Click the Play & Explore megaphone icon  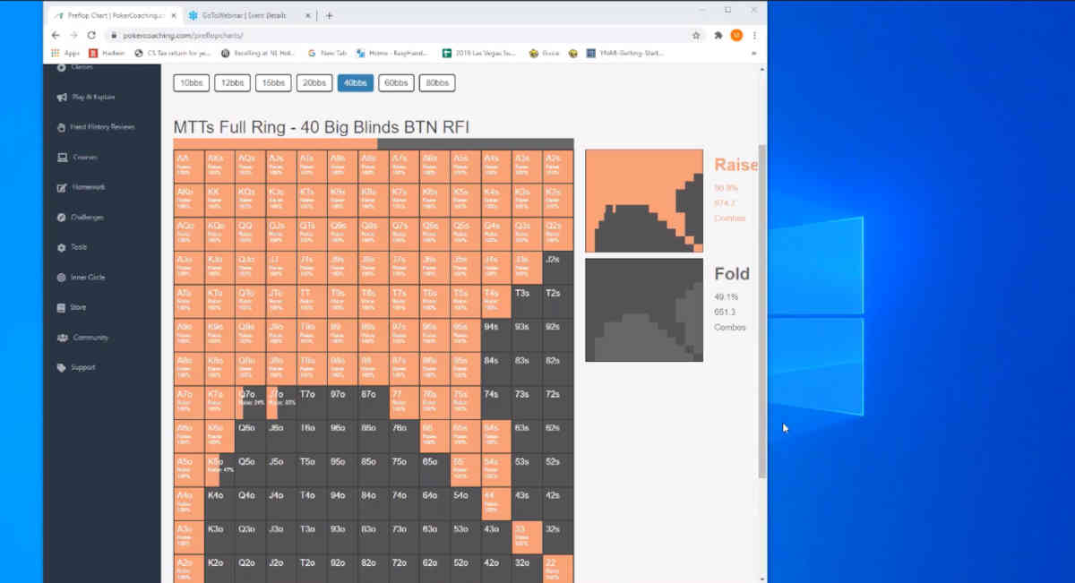[x=62, y=98]
